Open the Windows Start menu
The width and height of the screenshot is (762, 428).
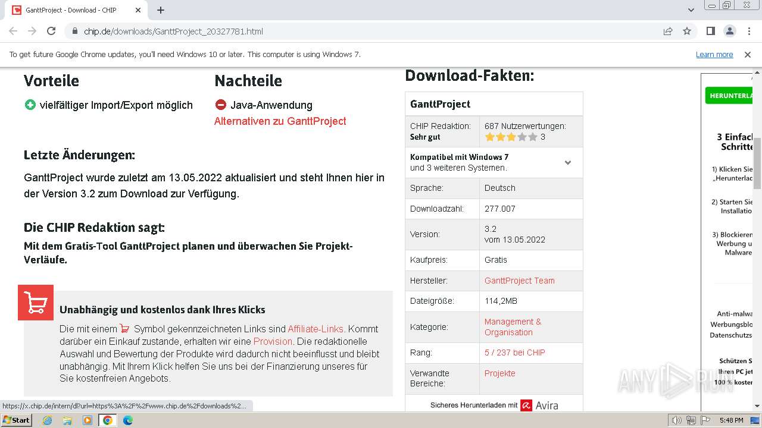tap(17, 420)
